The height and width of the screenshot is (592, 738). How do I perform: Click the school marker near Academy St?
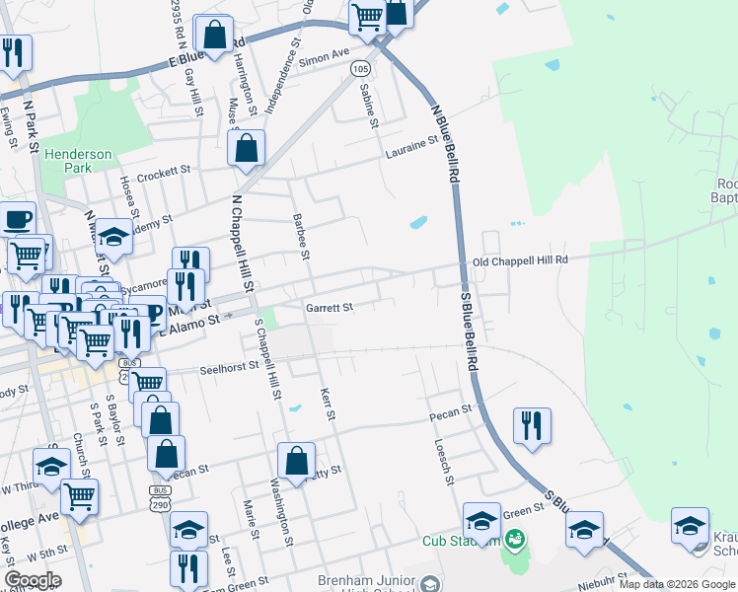pyautogui.click(x=113, y=238)
